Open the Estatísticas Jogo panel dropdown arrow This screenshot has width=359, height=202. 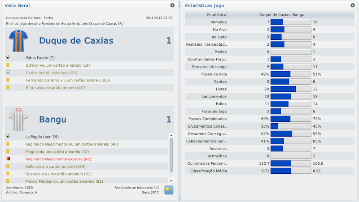point(352,5)
